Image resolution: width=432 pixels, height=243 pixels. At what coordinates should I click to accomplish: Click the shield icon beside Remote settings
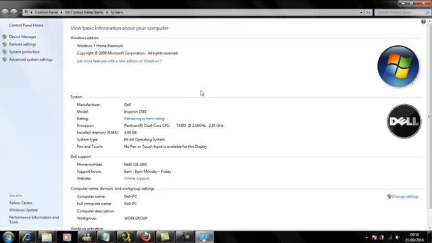point(5,44)
